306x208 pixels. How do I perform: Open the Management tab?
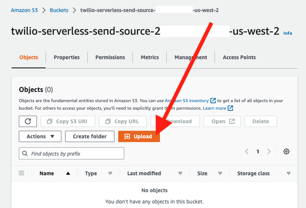click(191, 57)
